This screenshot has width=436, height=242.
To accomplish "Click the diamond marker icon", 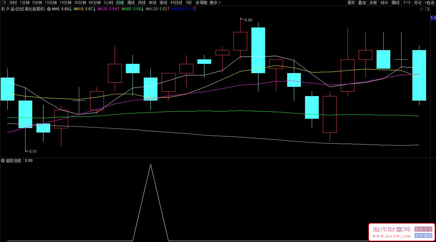I will tap(422, 9).
